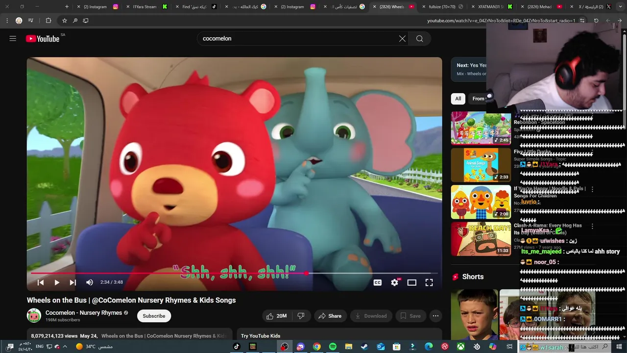Open the Xbox app from the taskbar
This screenshot has width=627, height=353.
pos(461,347)
